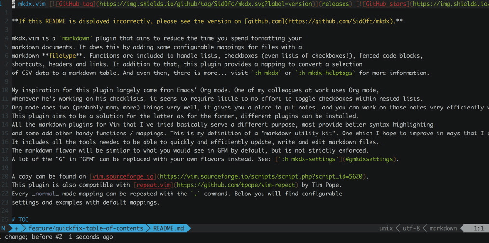Click the repeat.vim link text
489x243 pixels.
[x=153, y=185]
